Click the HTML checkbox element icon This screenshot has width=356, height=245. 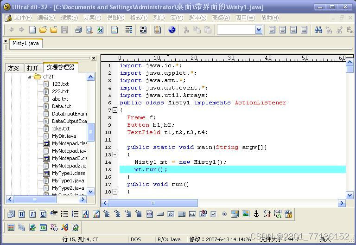213,214
